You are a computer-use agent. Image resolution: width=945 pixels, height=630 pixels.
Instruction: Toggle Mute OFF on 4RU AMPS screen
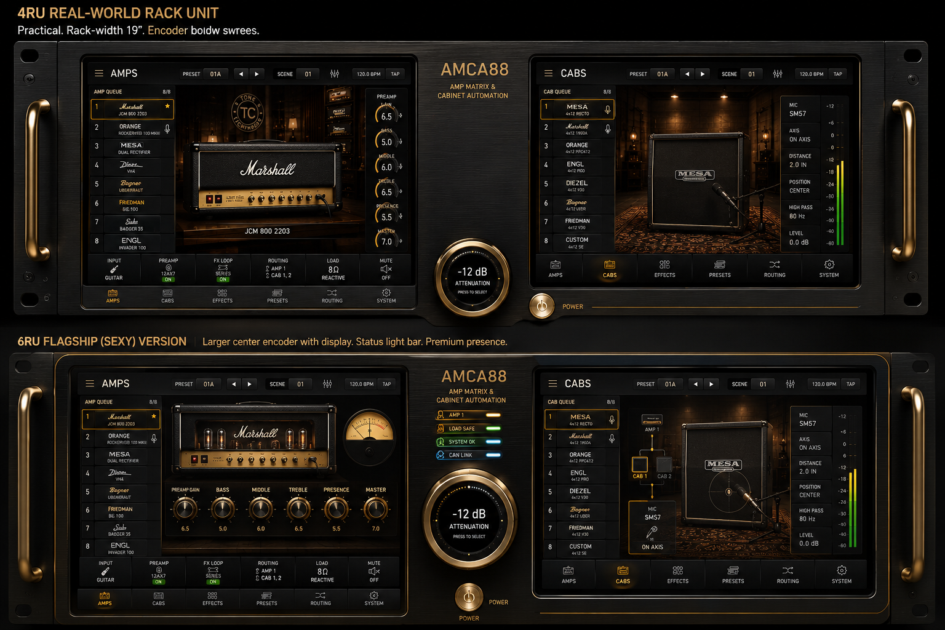coord(386,269)
